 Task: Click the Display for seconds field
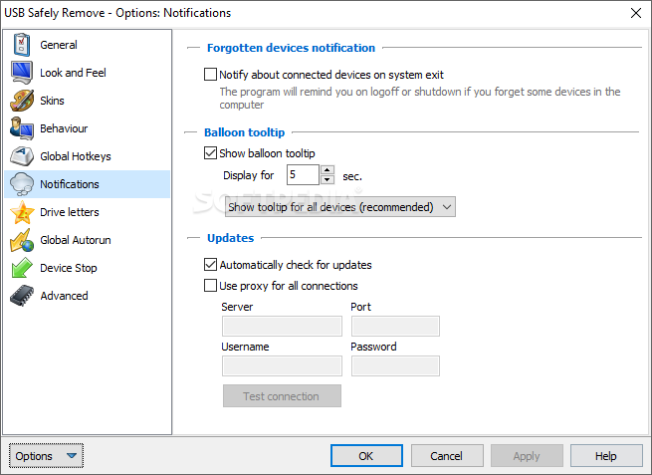click(x=303, y=174)
